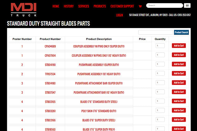Click the Product Search button
Viewport: 197px width, 131px height.
tap(181, 32)
